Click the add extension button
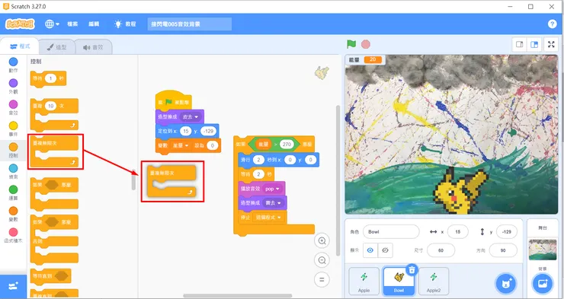 pyautogui.click(x=13, y=286)
